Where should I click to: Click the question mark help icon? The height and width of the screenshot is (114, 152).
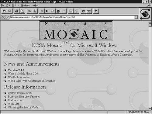(96, 11)
